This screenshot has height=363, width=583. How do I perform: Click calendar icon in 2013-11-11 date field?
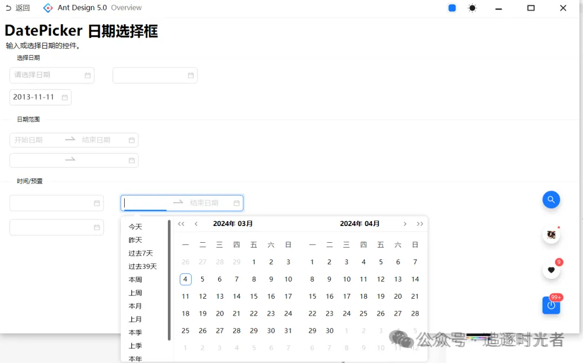tap(65, 98)
